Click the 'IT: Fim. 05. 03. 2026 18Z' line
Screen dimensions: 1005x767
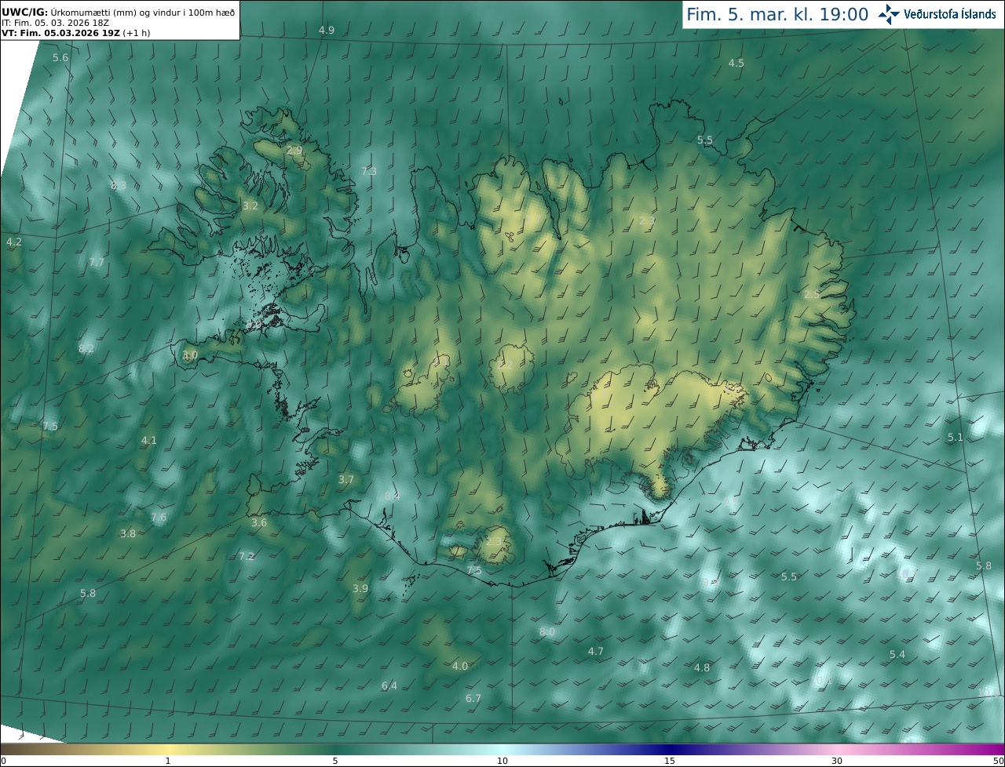55,23
